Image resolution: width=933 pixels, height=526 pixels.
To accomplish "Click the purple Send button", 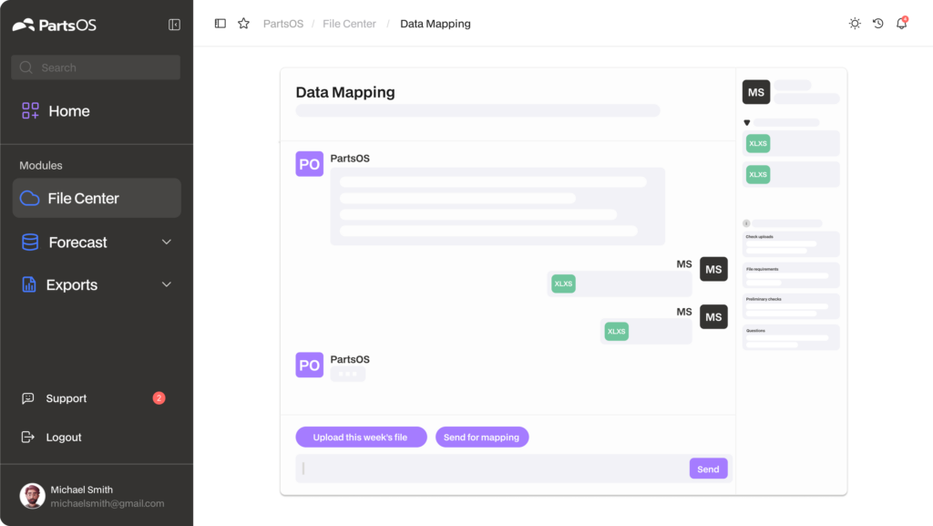I will 708,469.
